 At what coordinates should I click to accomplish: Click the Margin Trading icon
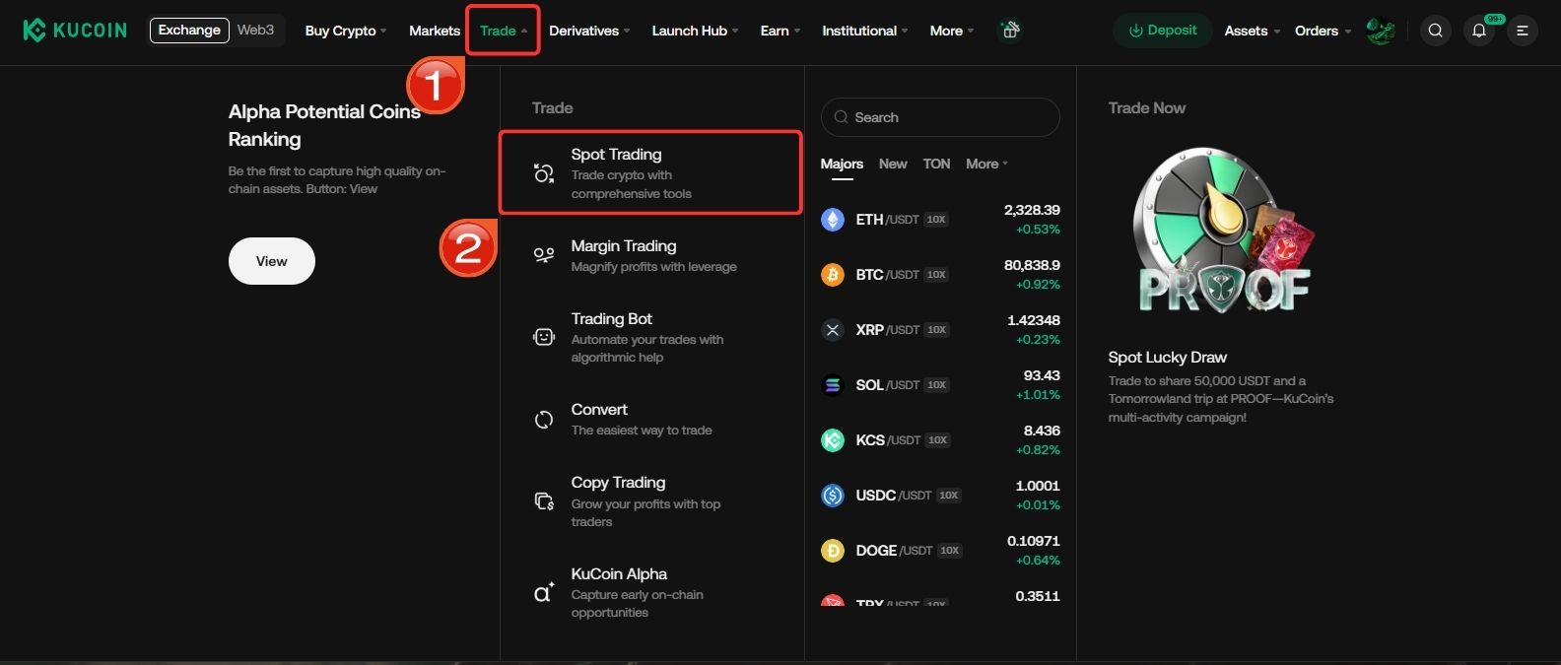543,255
